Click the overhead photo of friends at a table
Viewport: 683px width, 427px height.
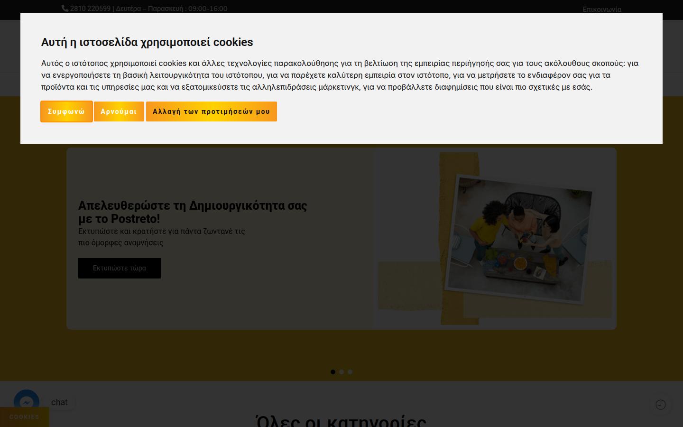point(519,240)
